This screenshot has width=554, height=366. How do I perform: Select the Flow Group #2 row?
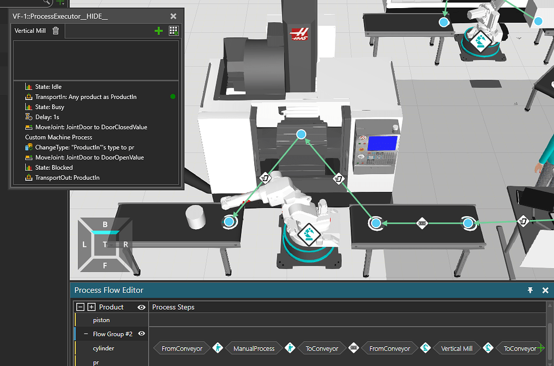(x=111, y=334)
